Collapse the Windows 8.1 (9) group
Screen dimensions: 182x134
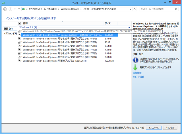point(129,27)
